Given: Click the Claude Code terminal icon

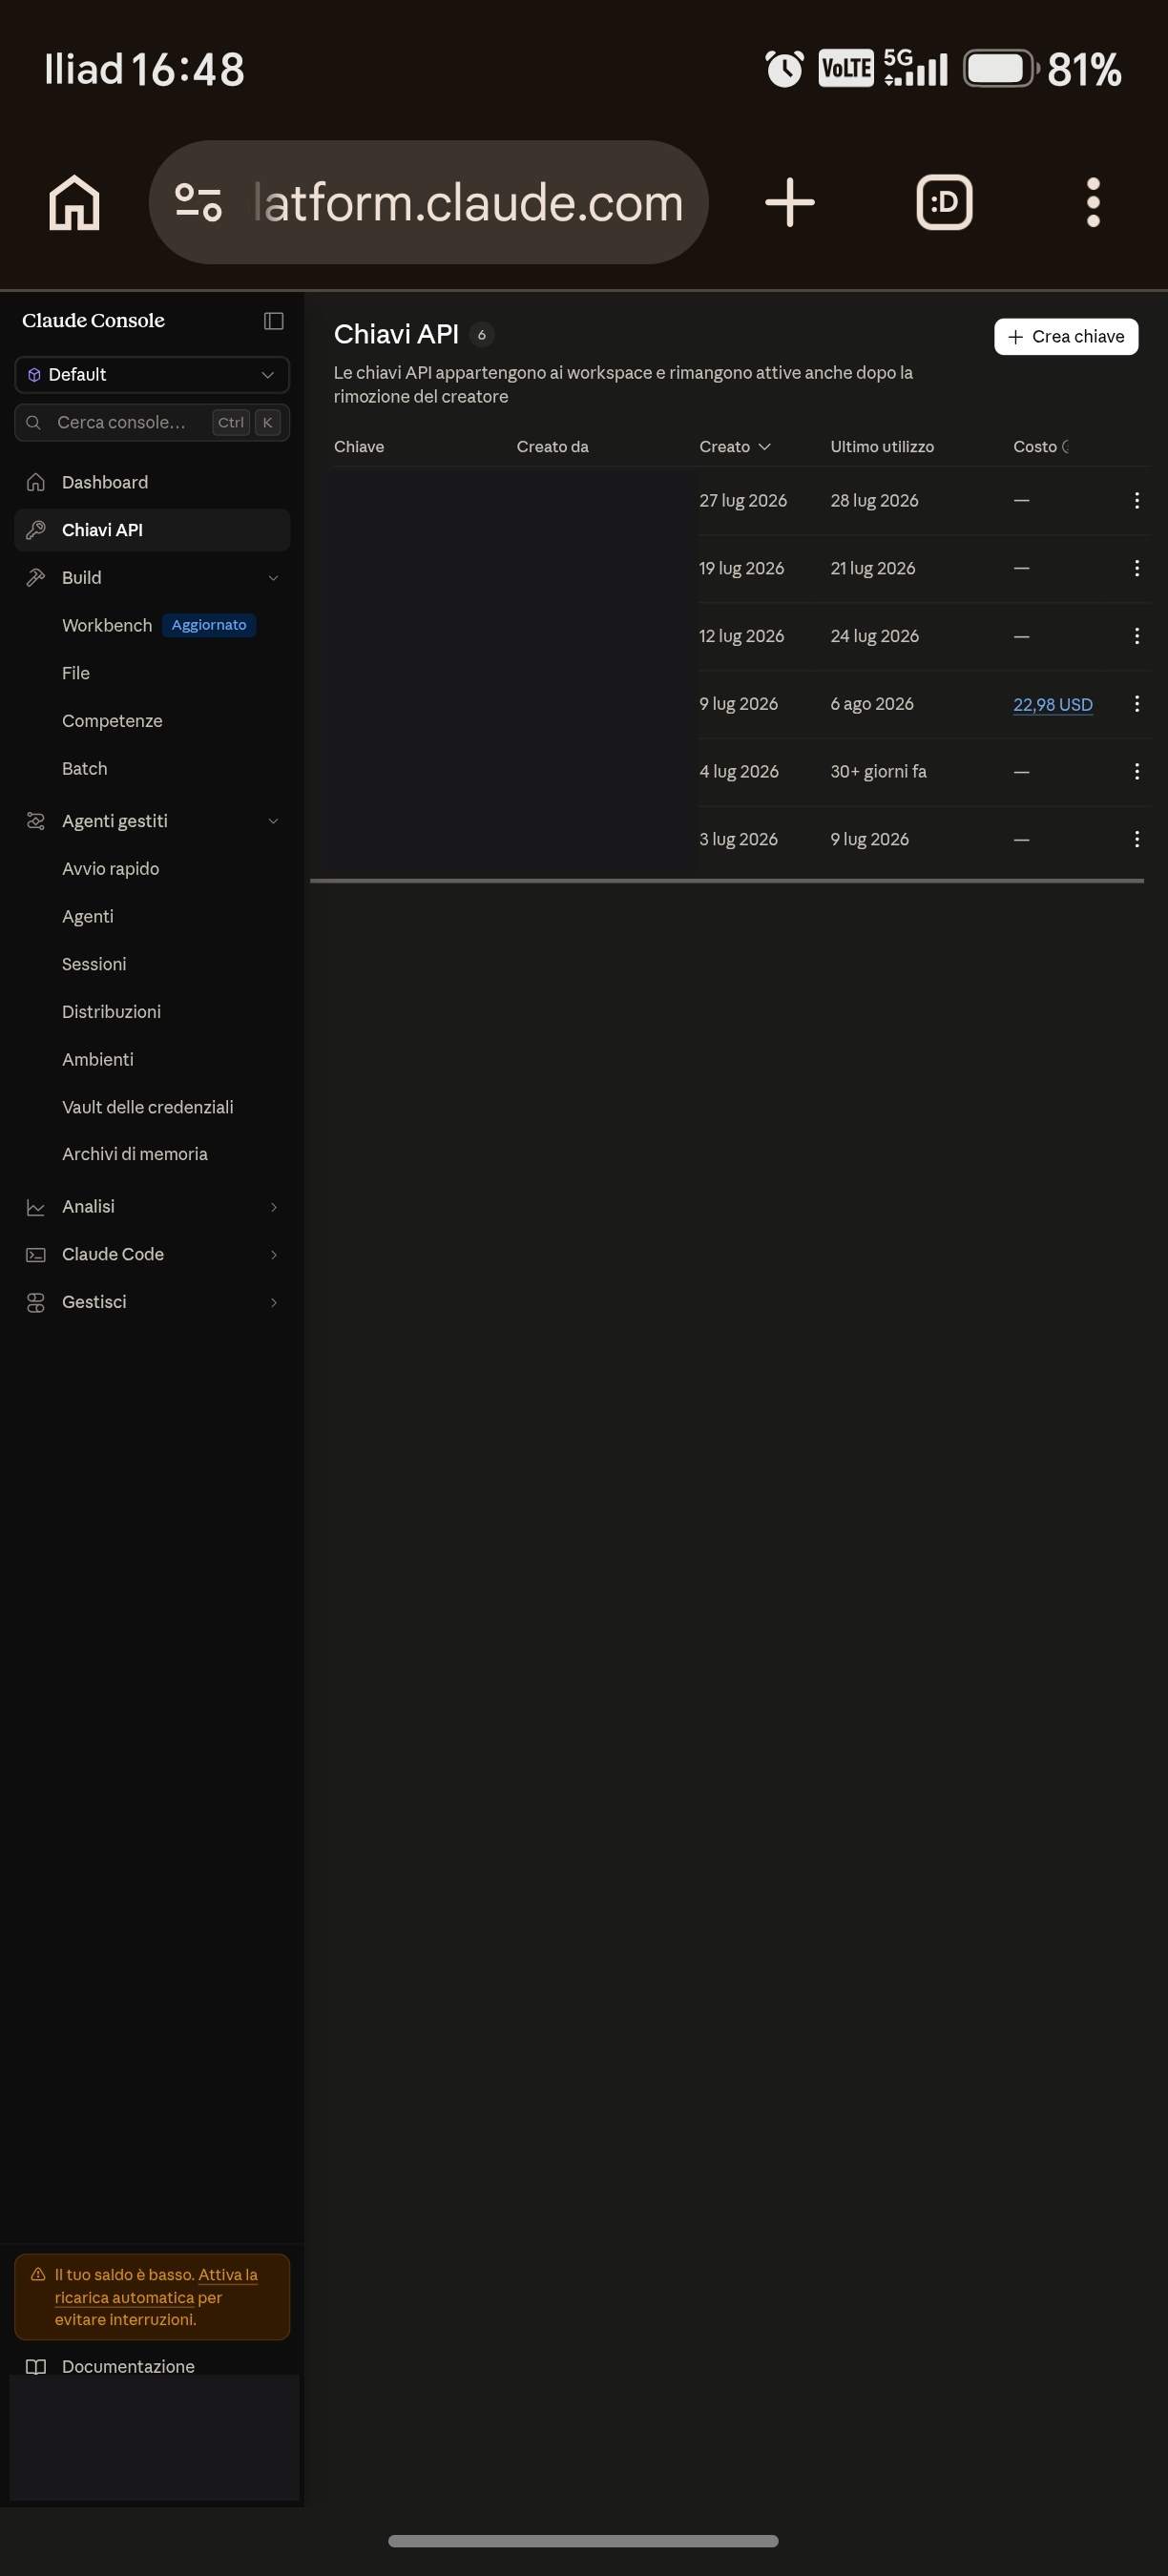Looking at the screenshot, I should pyautogui.click(x=36, y=1255).
